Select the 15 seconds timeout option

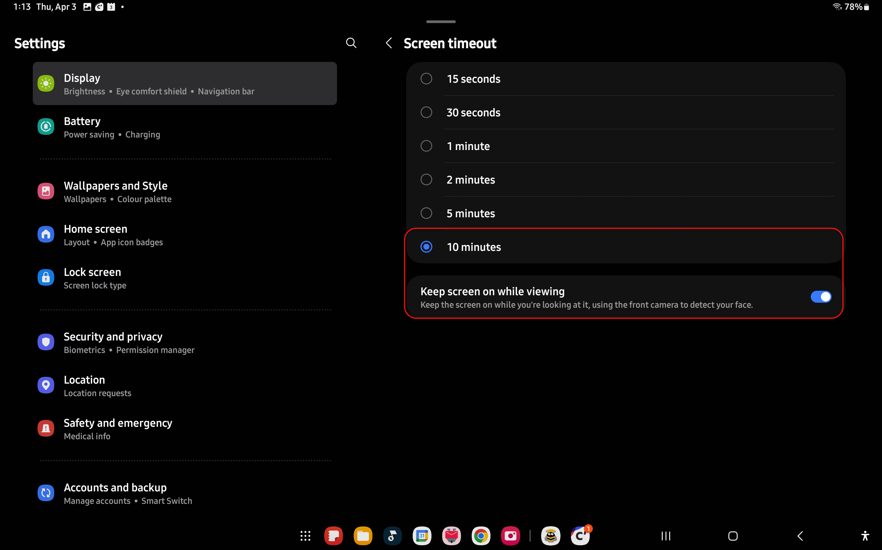tap(426, 79)
